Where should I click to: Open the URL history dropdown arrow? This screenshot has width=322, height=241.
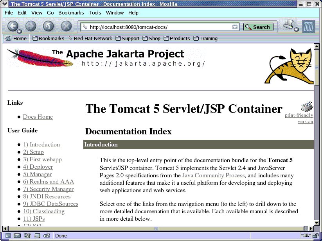point(235,27)
